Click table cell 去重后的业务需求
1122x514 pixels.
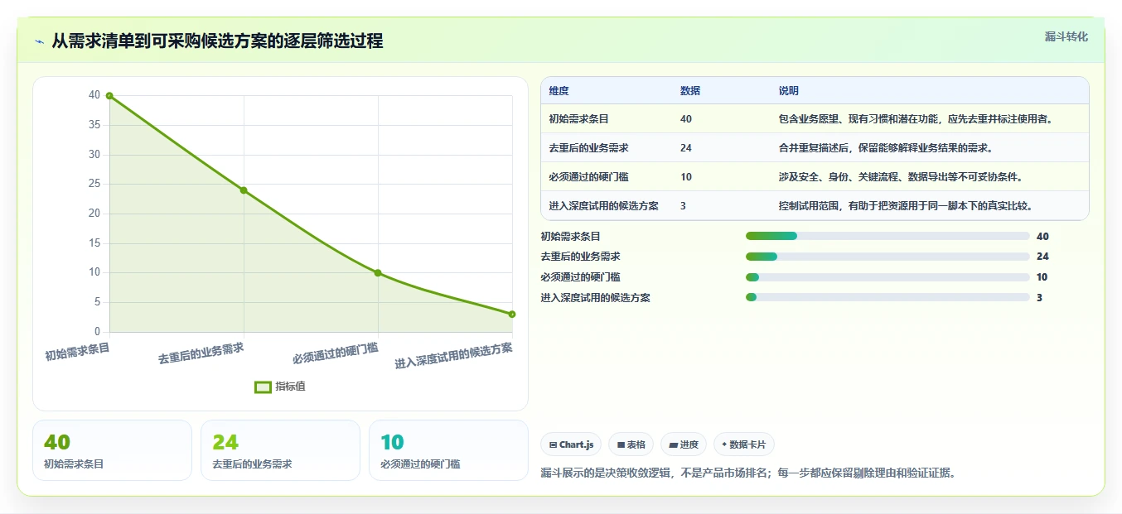(x=588, y=148)
